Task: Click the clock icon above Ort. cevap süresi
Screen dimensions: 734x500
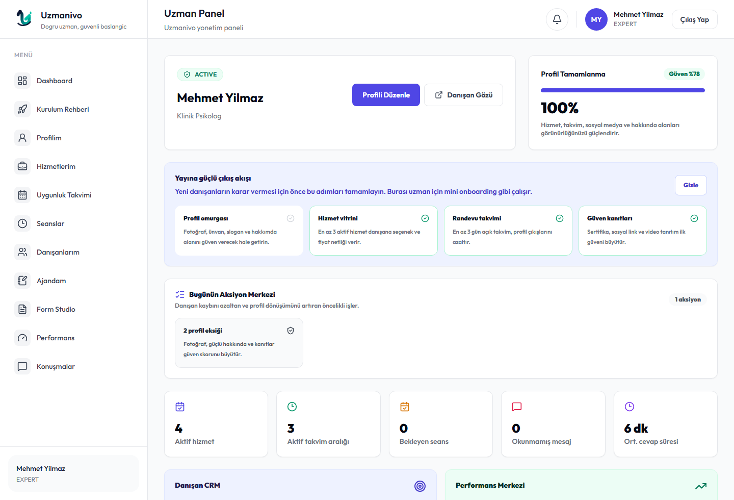Action: point(630,407)
